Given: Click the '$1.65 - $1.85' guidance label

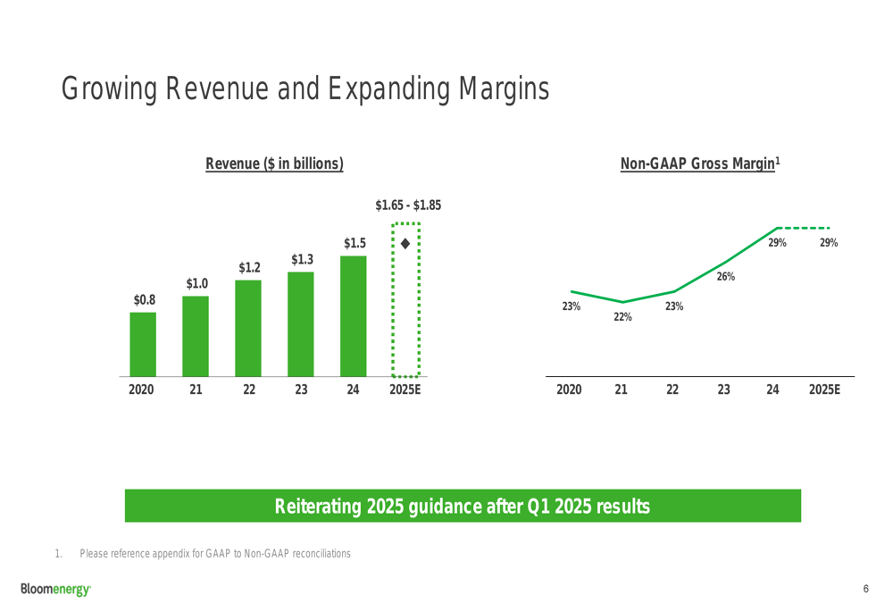Looking at the screenshot, I should click(408, 205).
